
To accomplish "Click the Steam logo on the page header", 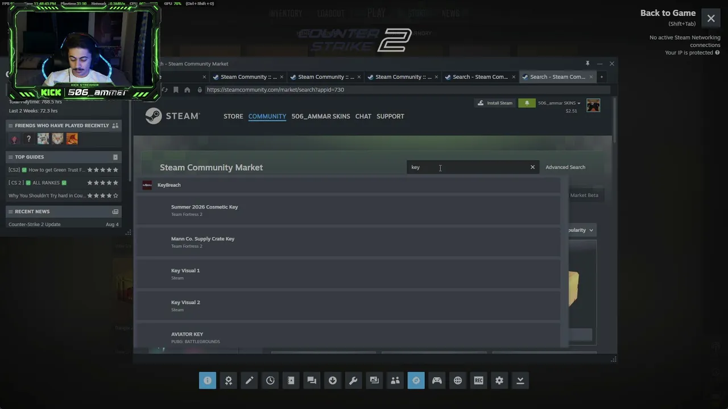I will [x=172, y=116].
